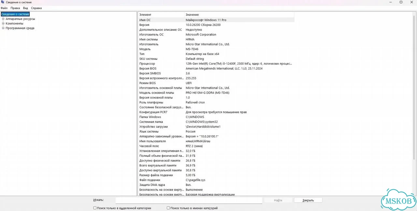Toggle Поиск только в выделенной категории checkbox
417x211 pixels.
(x=95, y=208)
